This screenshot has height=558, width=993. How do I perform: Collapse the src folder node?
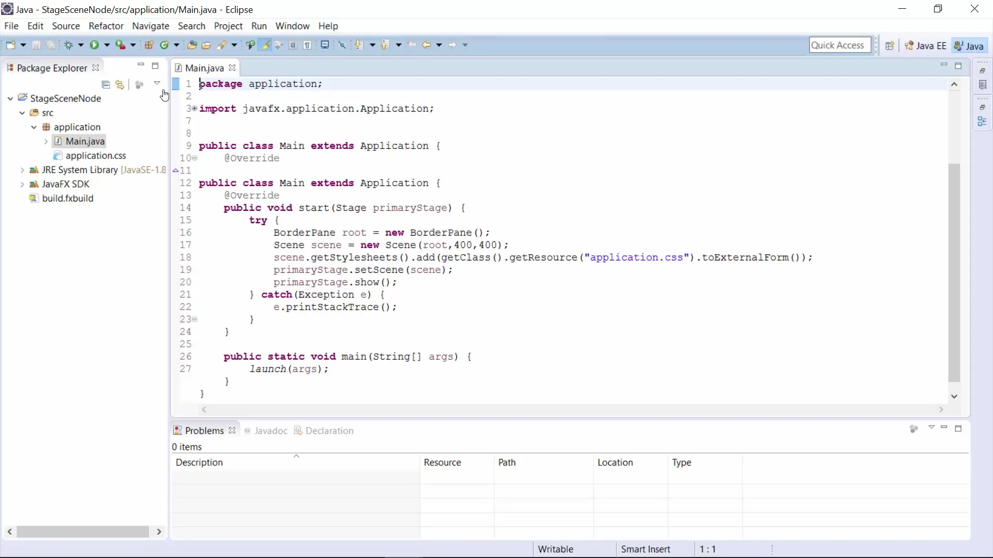(22, 113)
